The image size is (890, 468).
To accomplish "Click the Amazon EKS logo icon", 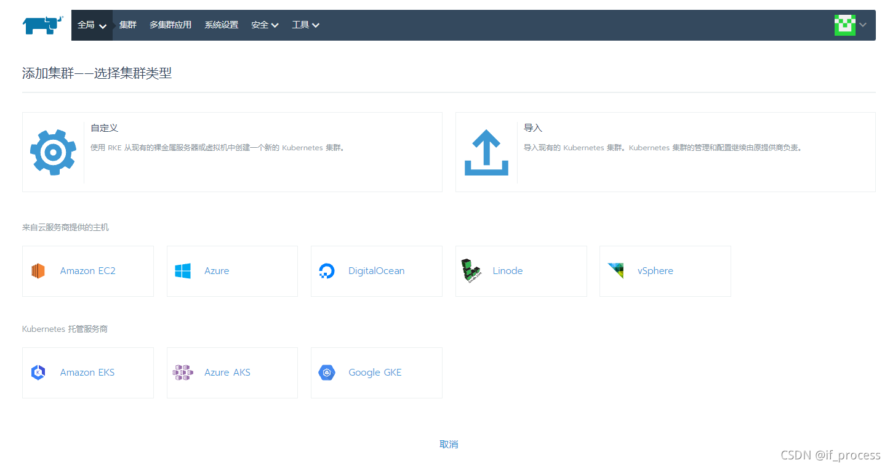I will (38, 373).
